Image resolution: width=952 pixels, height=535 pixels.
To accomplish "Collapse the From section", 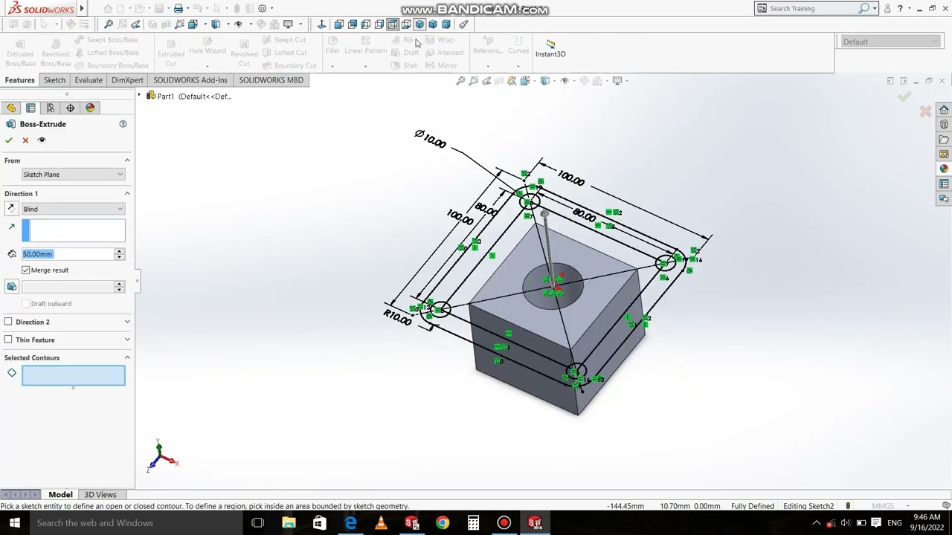I will coord(127,160).
